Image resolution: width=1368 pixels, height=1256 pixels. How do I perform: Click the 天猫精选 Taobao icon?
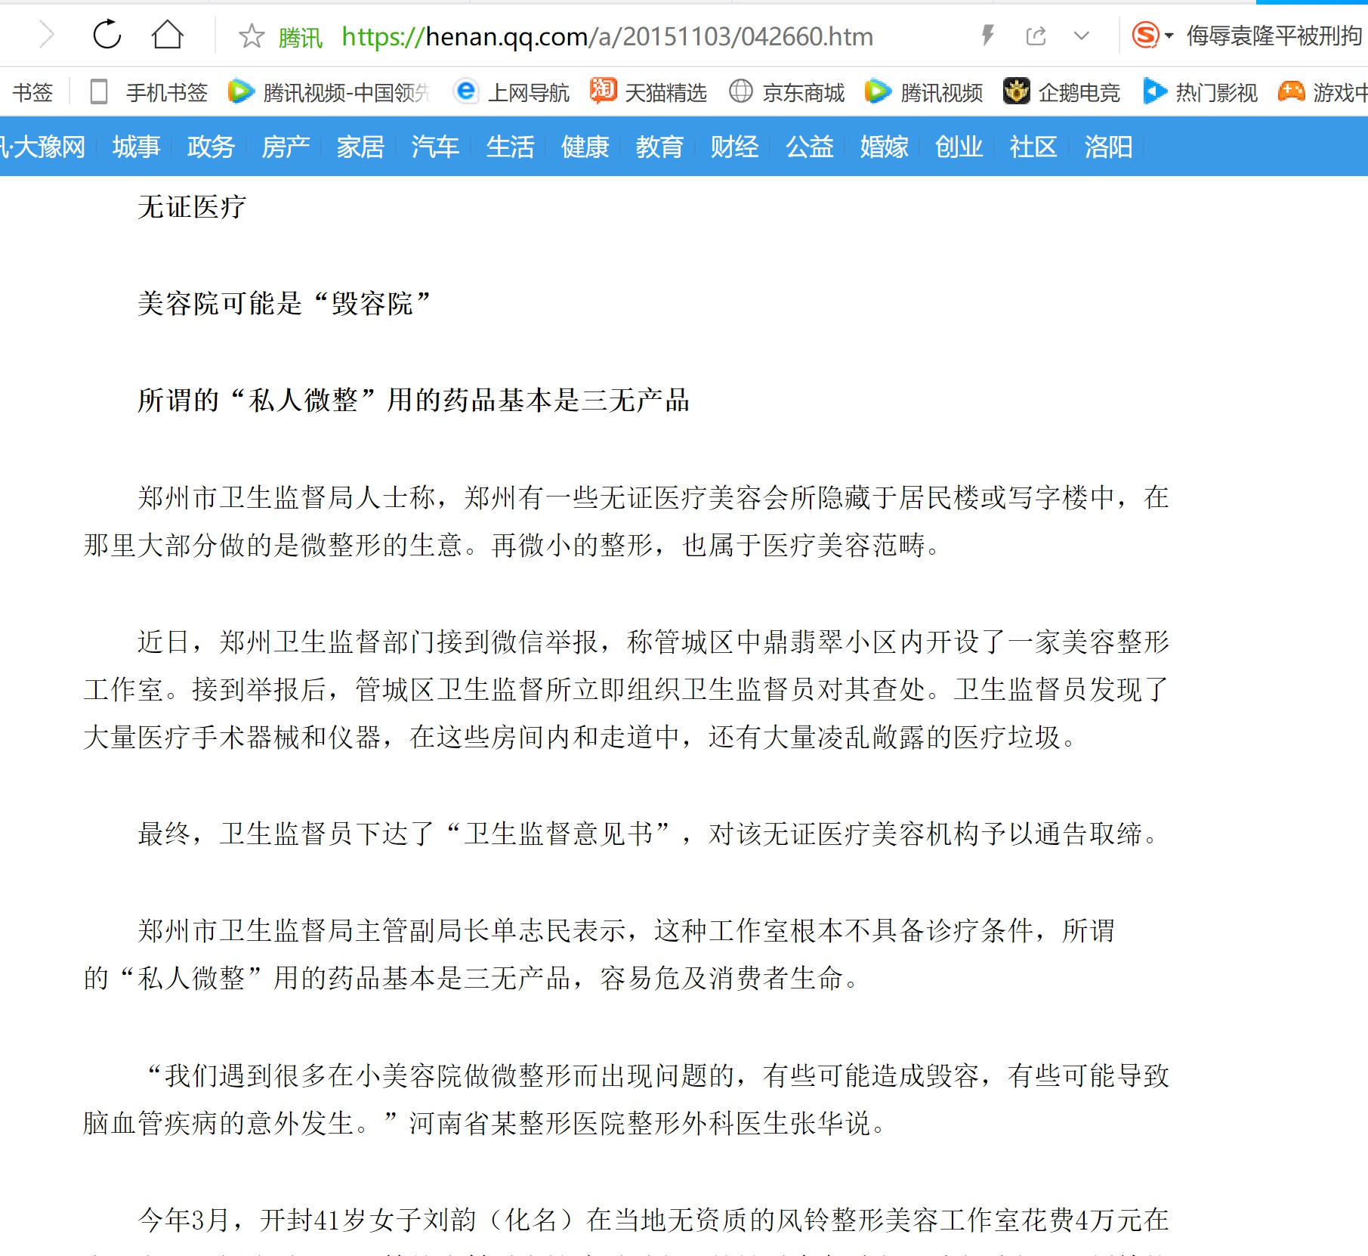click(x=604, y=91)
